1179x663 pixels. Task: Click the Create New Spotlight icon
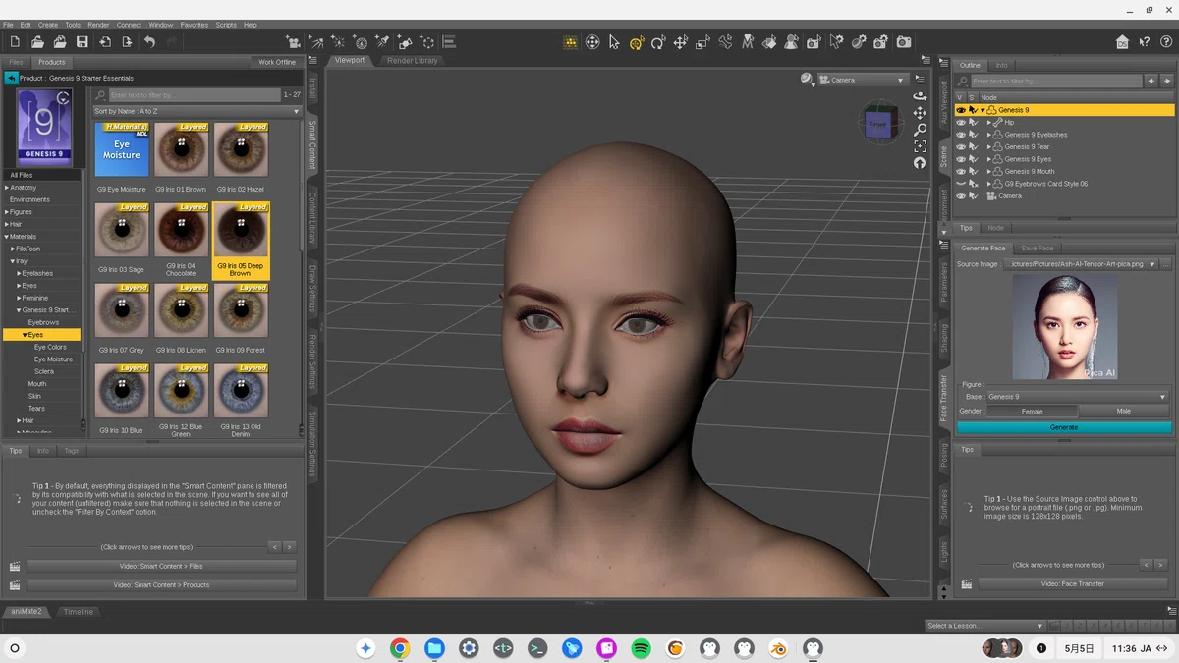(382, 42)
